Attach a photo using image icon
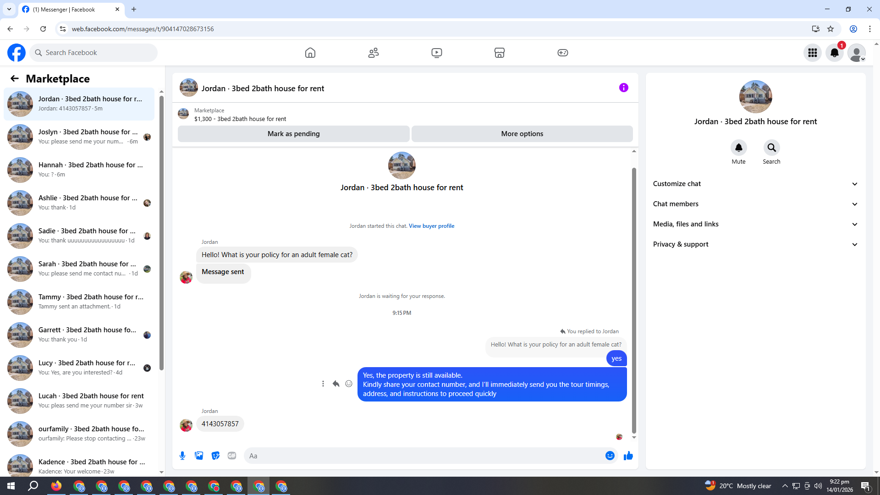The height and width of the screenshot is (495, 880). 199,456
